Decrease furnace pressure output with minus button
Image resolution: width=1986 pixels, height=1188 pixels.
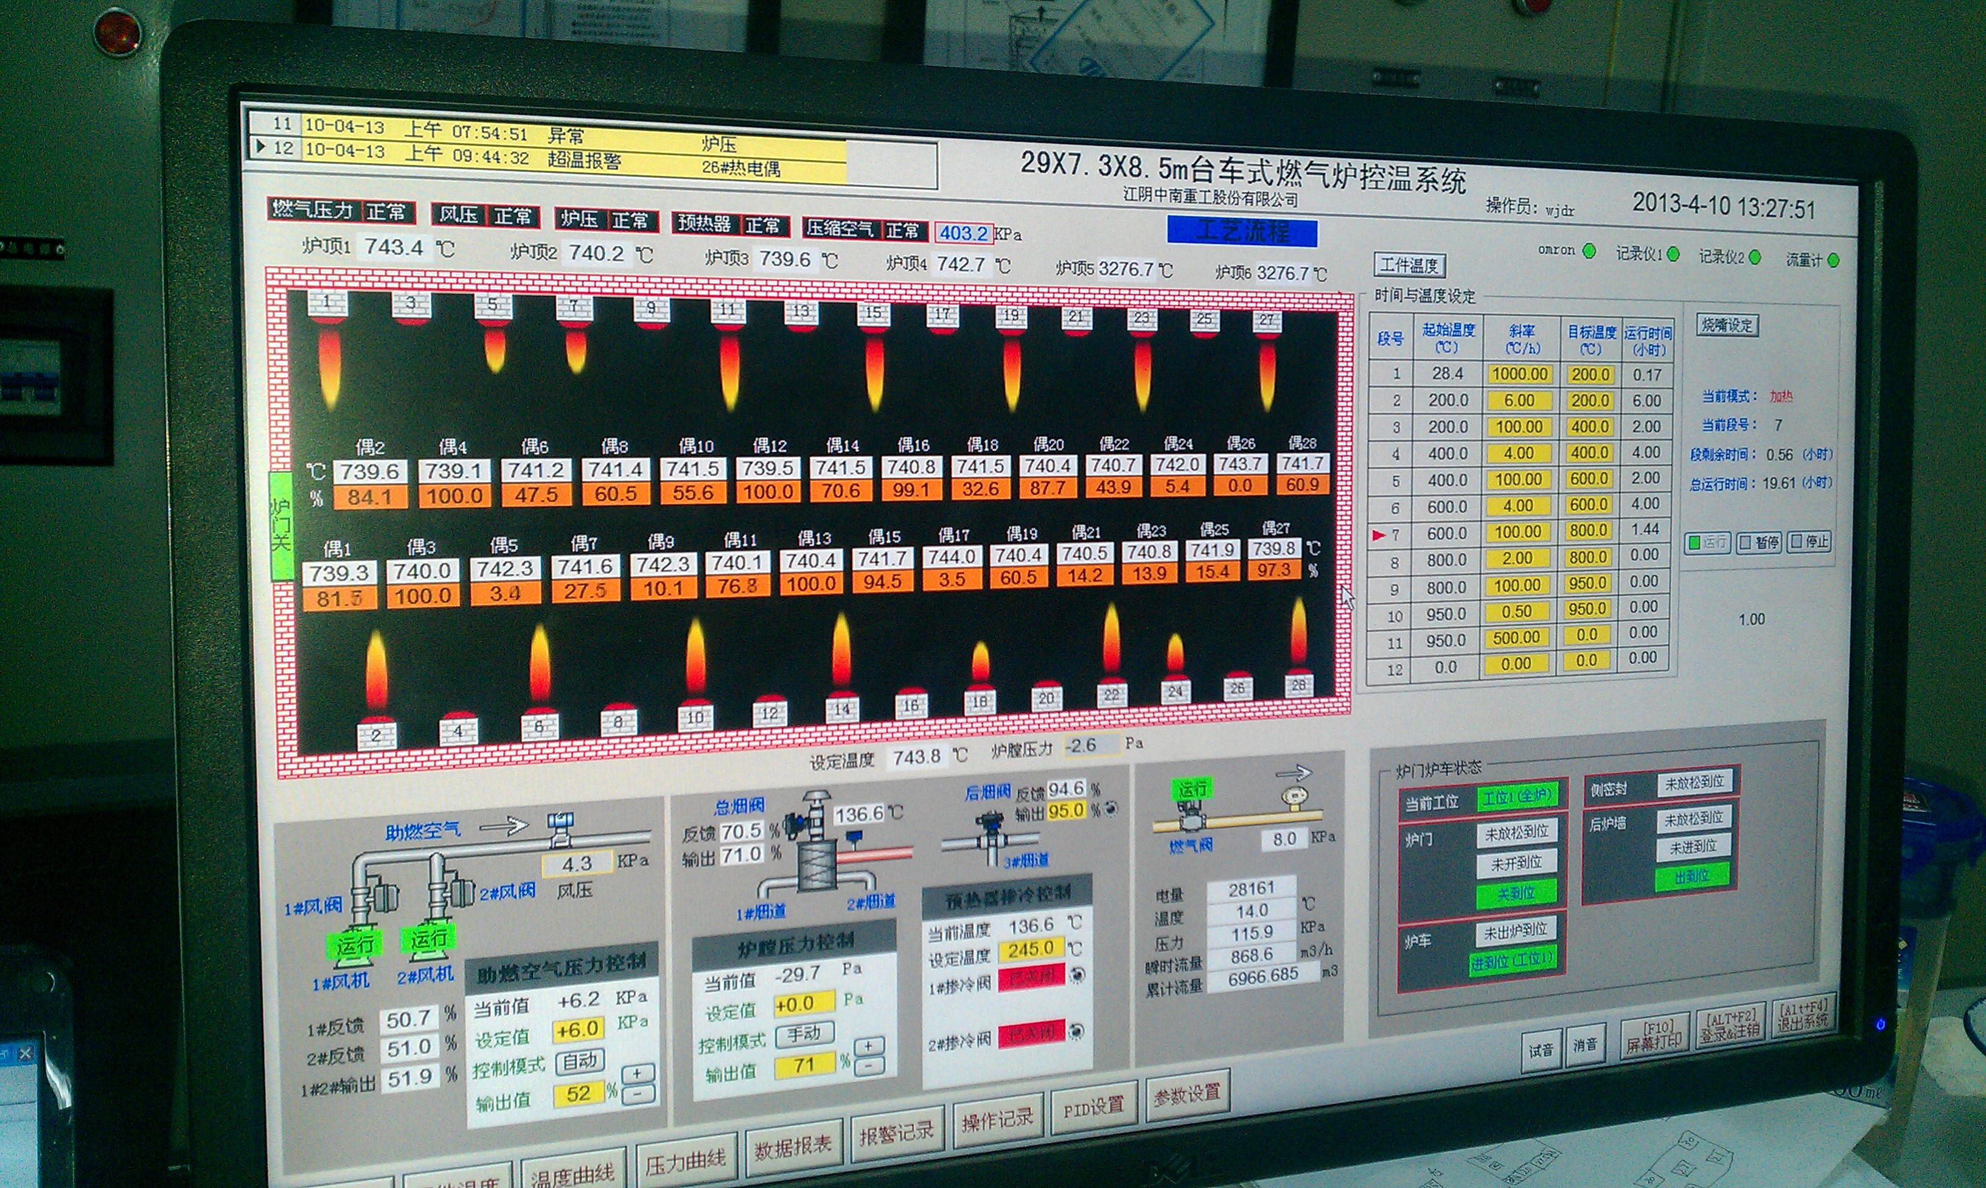869,1066
